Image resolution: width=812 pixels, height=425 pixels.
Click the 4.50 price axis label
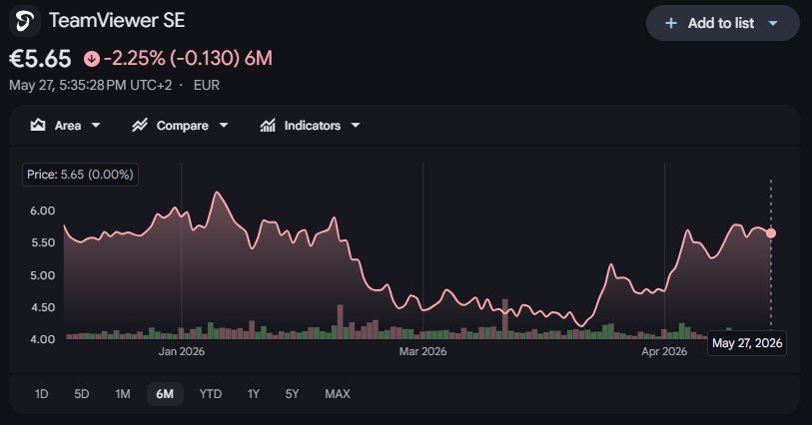pos(43,307)
